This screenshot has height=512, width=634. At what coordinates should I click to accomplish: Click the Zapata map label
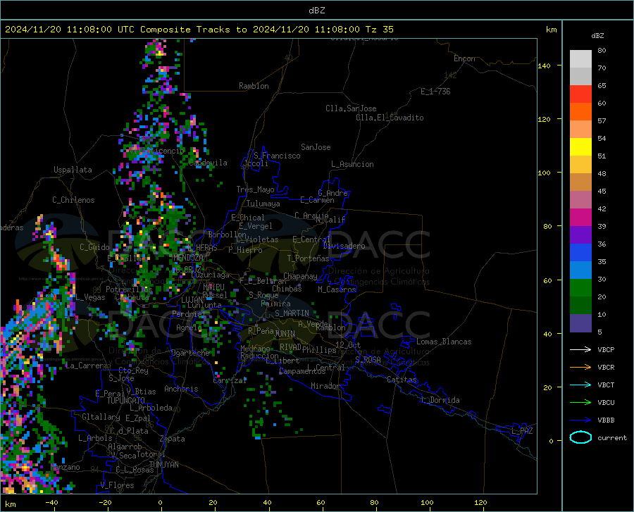[173, 439]
